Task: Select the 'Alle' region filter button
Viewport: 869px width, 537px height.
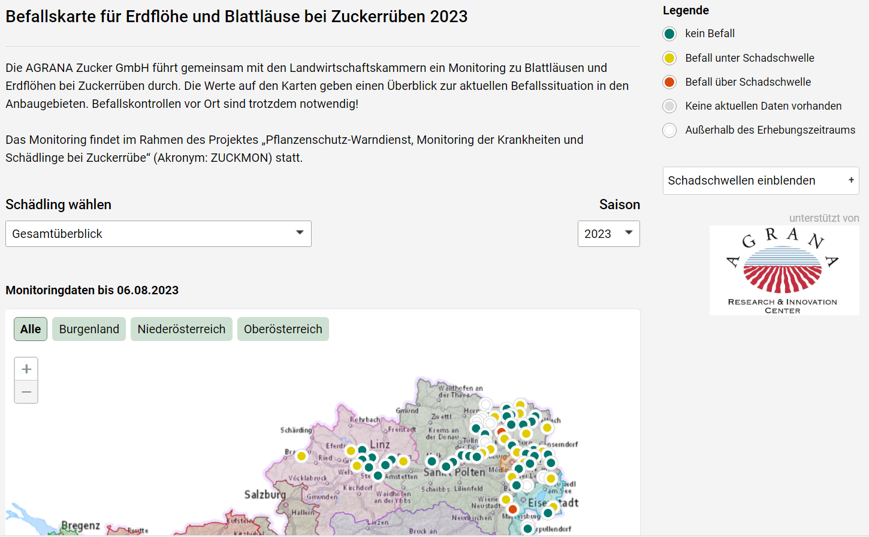Action: click(x=30, y=328)
